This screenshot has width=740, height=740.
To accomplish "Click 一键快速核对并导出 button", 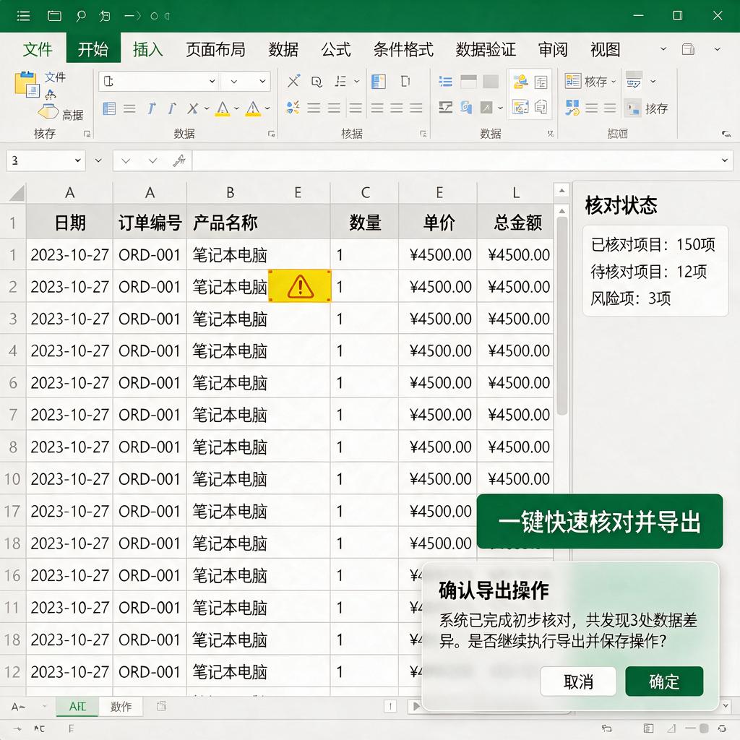I will pos(599,522).
